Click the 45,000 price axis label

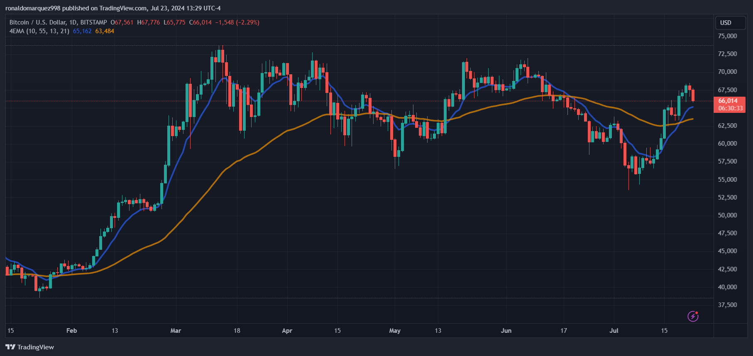728,251
